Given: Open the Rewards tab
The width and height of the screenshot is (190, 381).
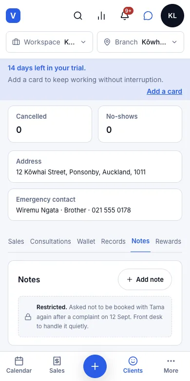Looking at the screenshot, I should [x=168, y=241].
